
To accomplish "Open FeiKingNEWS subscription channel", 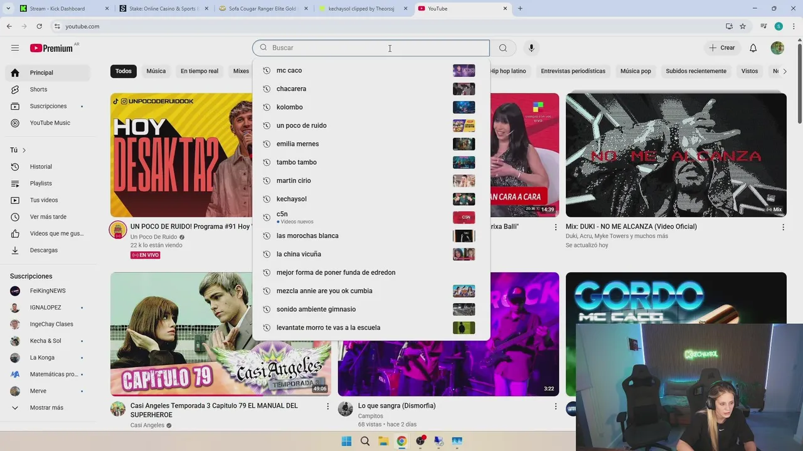I will pos(48,291).
